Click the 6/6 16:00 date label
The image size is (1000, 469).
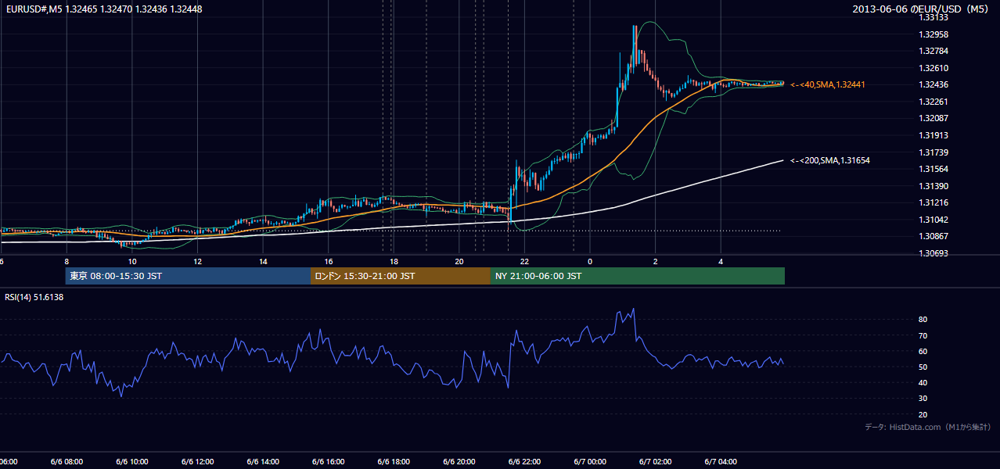329,462
